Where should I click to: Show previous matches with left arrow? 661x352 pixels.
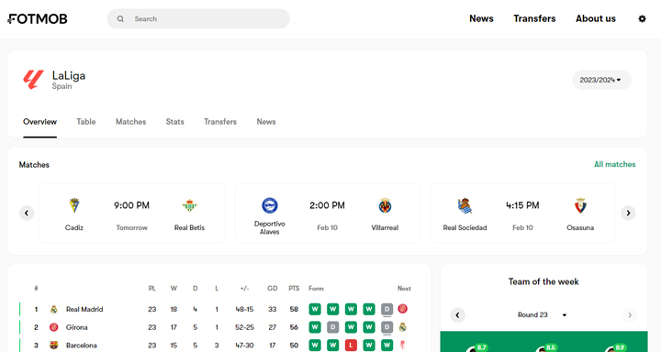(x=27, y=213)
